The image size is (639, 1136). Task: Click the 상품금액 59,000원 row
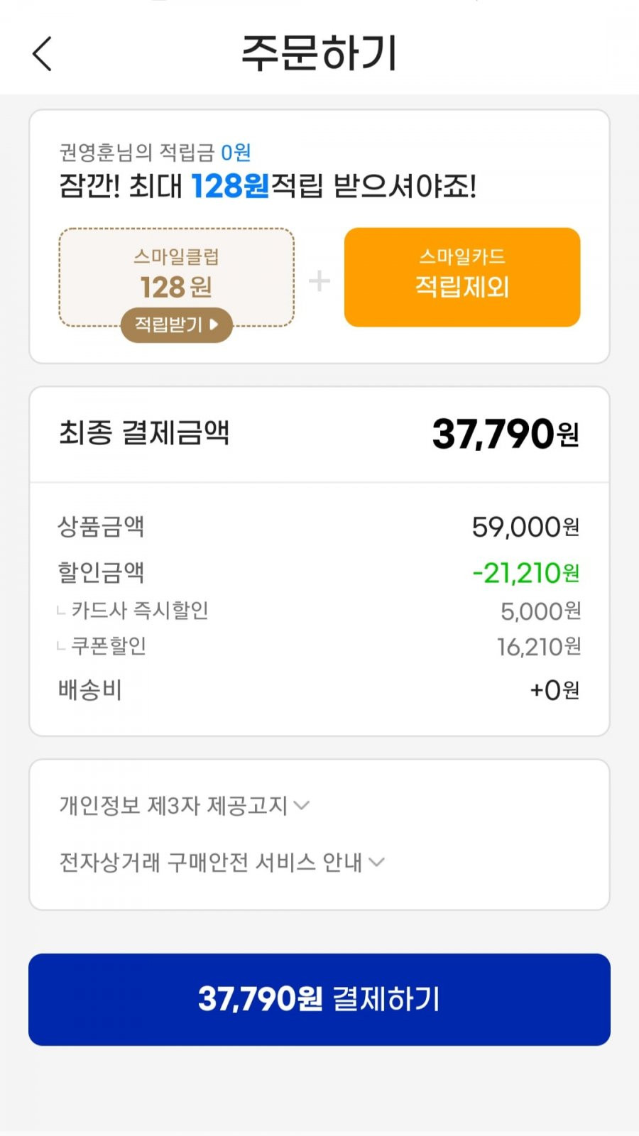point(319,527)
